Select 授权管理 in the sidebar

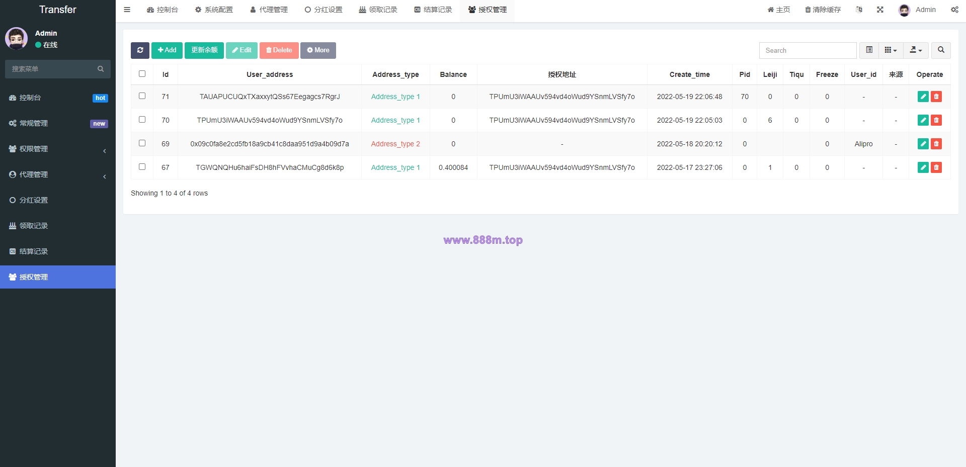tap(58, 277)
